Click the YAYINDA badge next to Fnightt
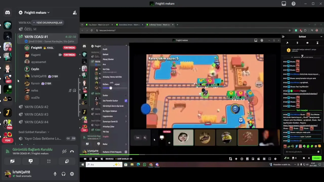 point(69,48)
